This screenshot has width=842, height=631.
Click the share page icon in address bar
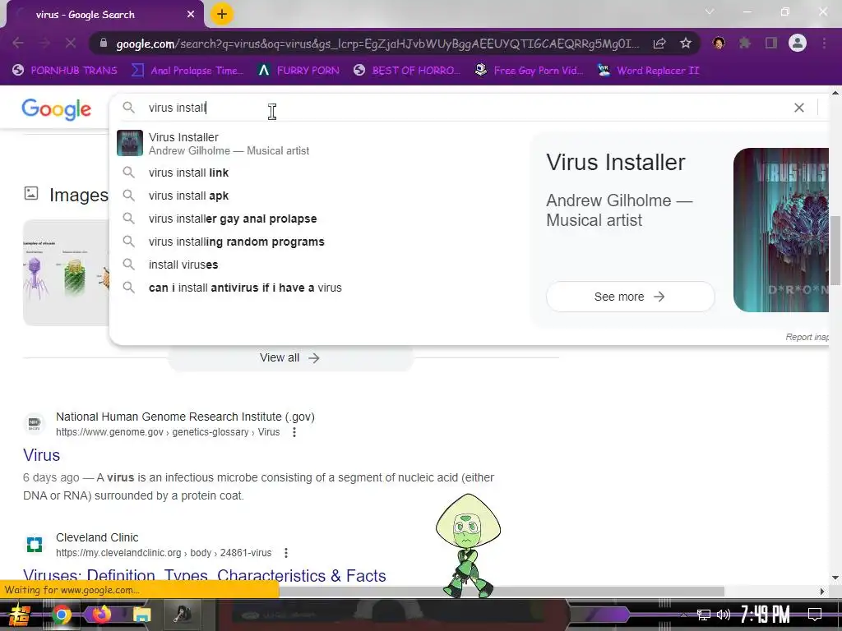click(x=659, y=44)
